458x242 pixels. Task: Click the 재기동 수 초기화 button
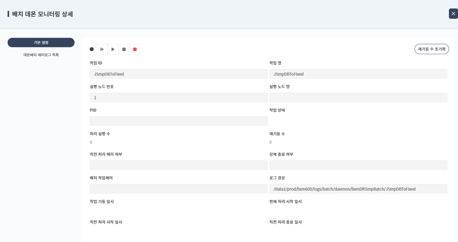point(431,49)
